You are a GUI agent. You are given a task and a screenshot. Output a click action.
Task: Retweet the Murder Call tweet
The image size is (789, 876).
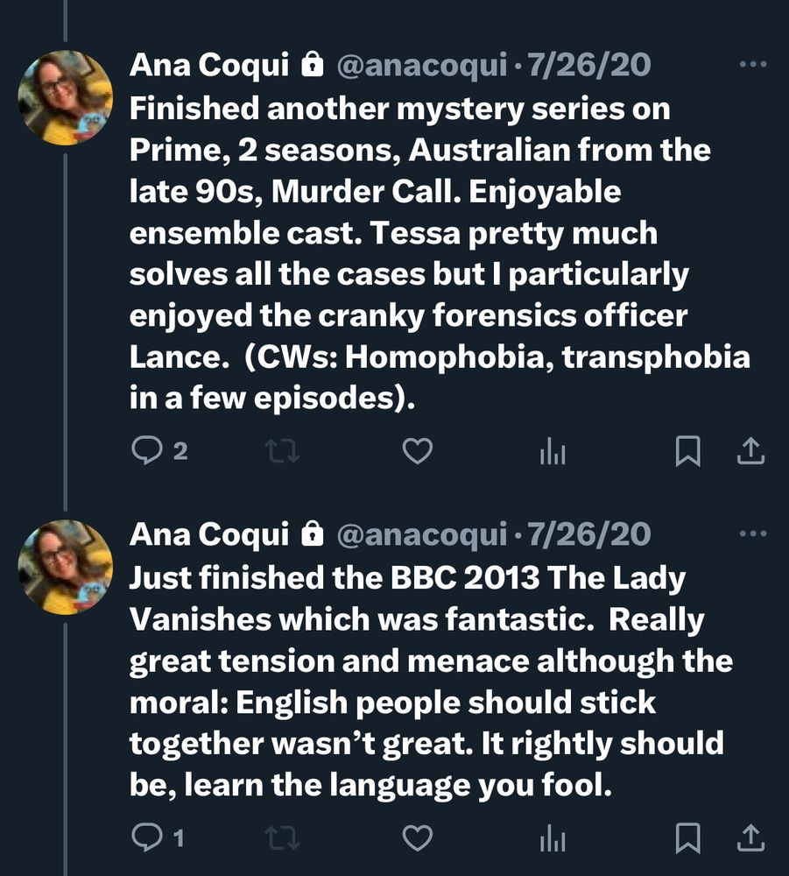point(283,450)
